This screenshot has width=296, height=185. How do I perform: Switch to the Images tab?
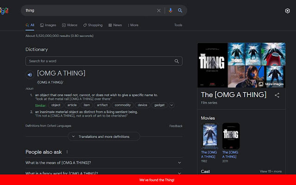48,25
